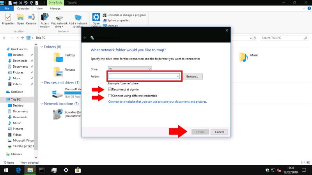
Task: Open the Action Center notifications
Action: [304, 170]
